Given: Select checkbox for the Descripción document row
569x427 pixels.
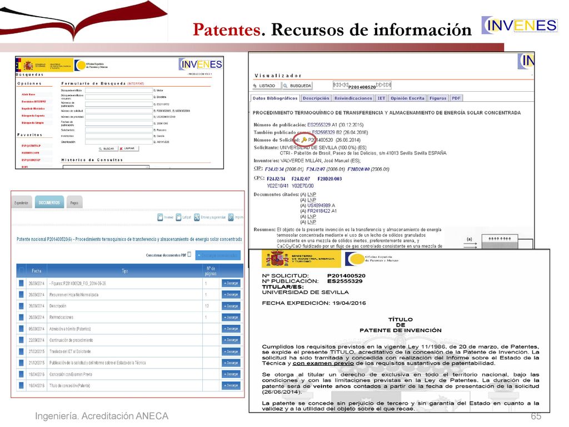Looking at the screenshot, I should [21, 306].
